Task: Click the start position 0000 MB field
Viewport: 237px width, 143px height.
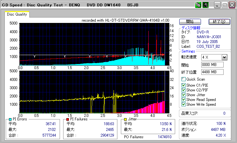Action: (212, 65)
